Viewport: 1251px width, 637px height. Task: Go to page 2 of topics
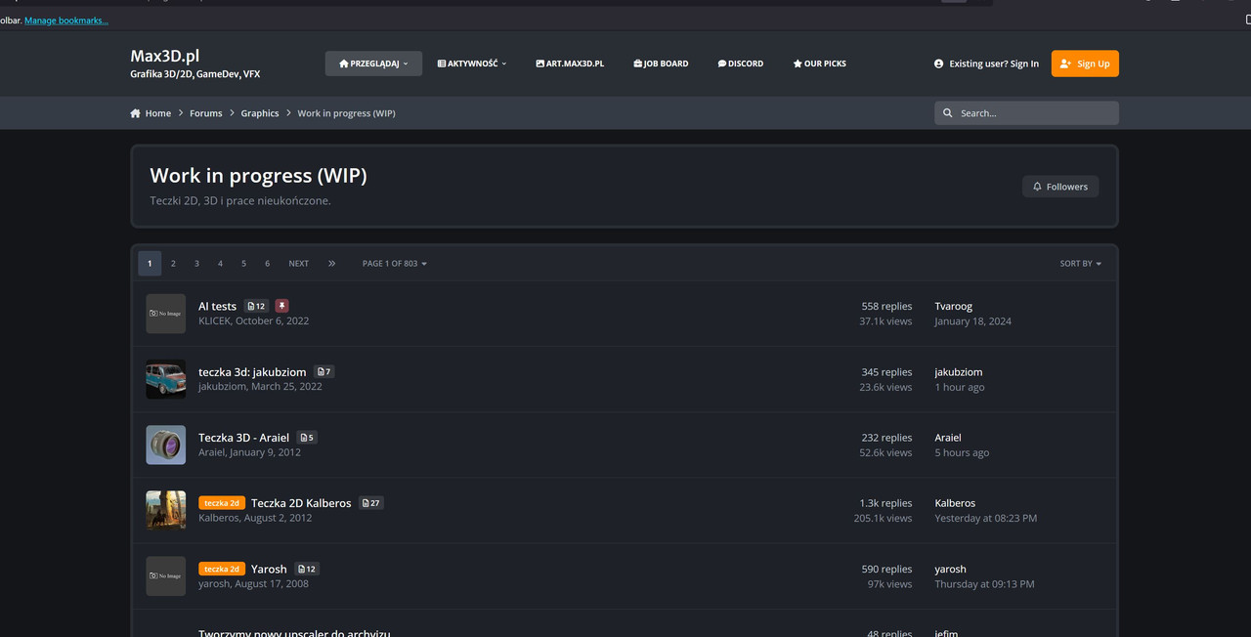[x=173, y=264]
